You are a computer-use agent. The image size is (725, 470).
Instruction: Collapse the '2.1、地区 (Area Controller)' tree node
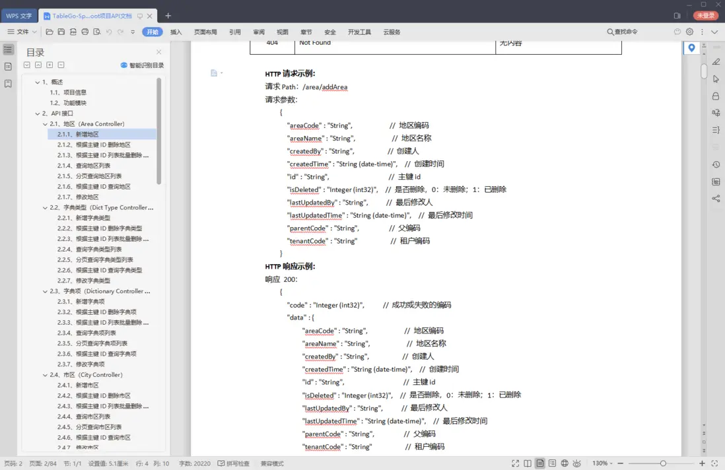point(45,124)
